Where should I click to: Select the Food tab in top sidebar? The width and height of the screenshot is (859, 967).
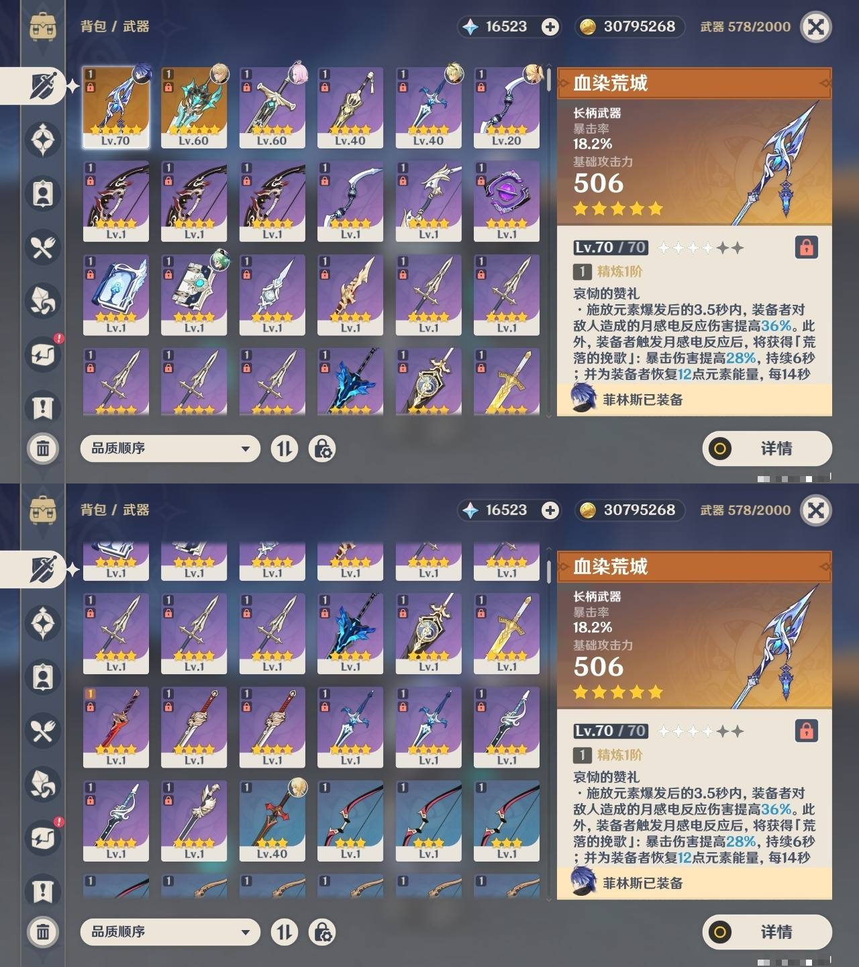click(x=43, y=247)
